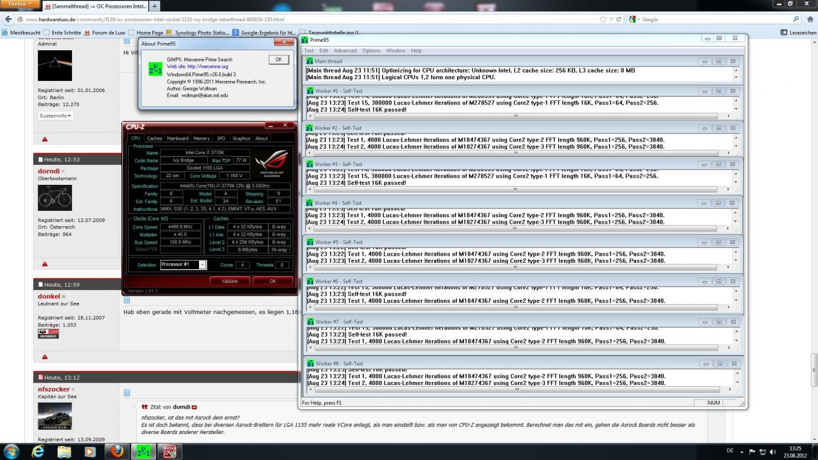Viewport: 818px width, 460px height.
Task: Open the Advanced menu in Prime95
Action: coord(345,51)
